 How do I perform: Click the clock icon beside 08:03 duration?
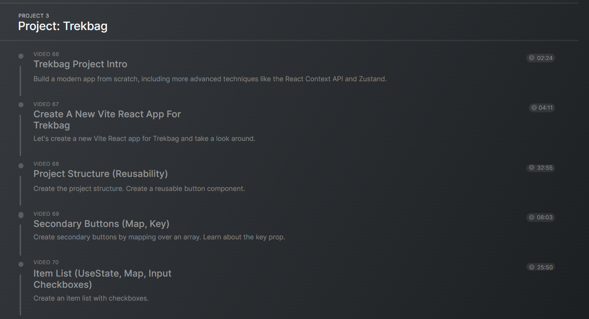click(532, 217)
